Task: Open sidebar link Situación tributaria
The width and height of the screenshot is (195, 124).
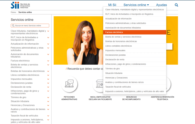Action: pyautogui.click(x=20, y=101)
